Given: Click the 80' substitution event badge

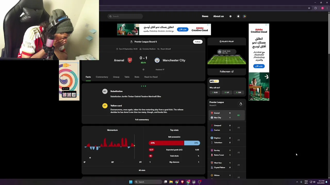Looking at the screenshot, I should click(105, 91).
